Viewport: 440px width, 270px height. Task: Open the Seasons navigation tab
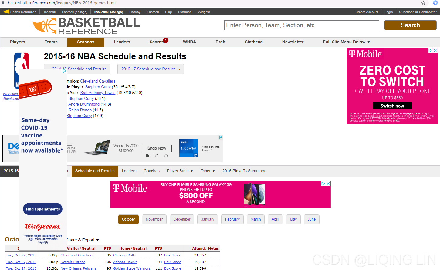pyautogui.click(x=86, y=42)
